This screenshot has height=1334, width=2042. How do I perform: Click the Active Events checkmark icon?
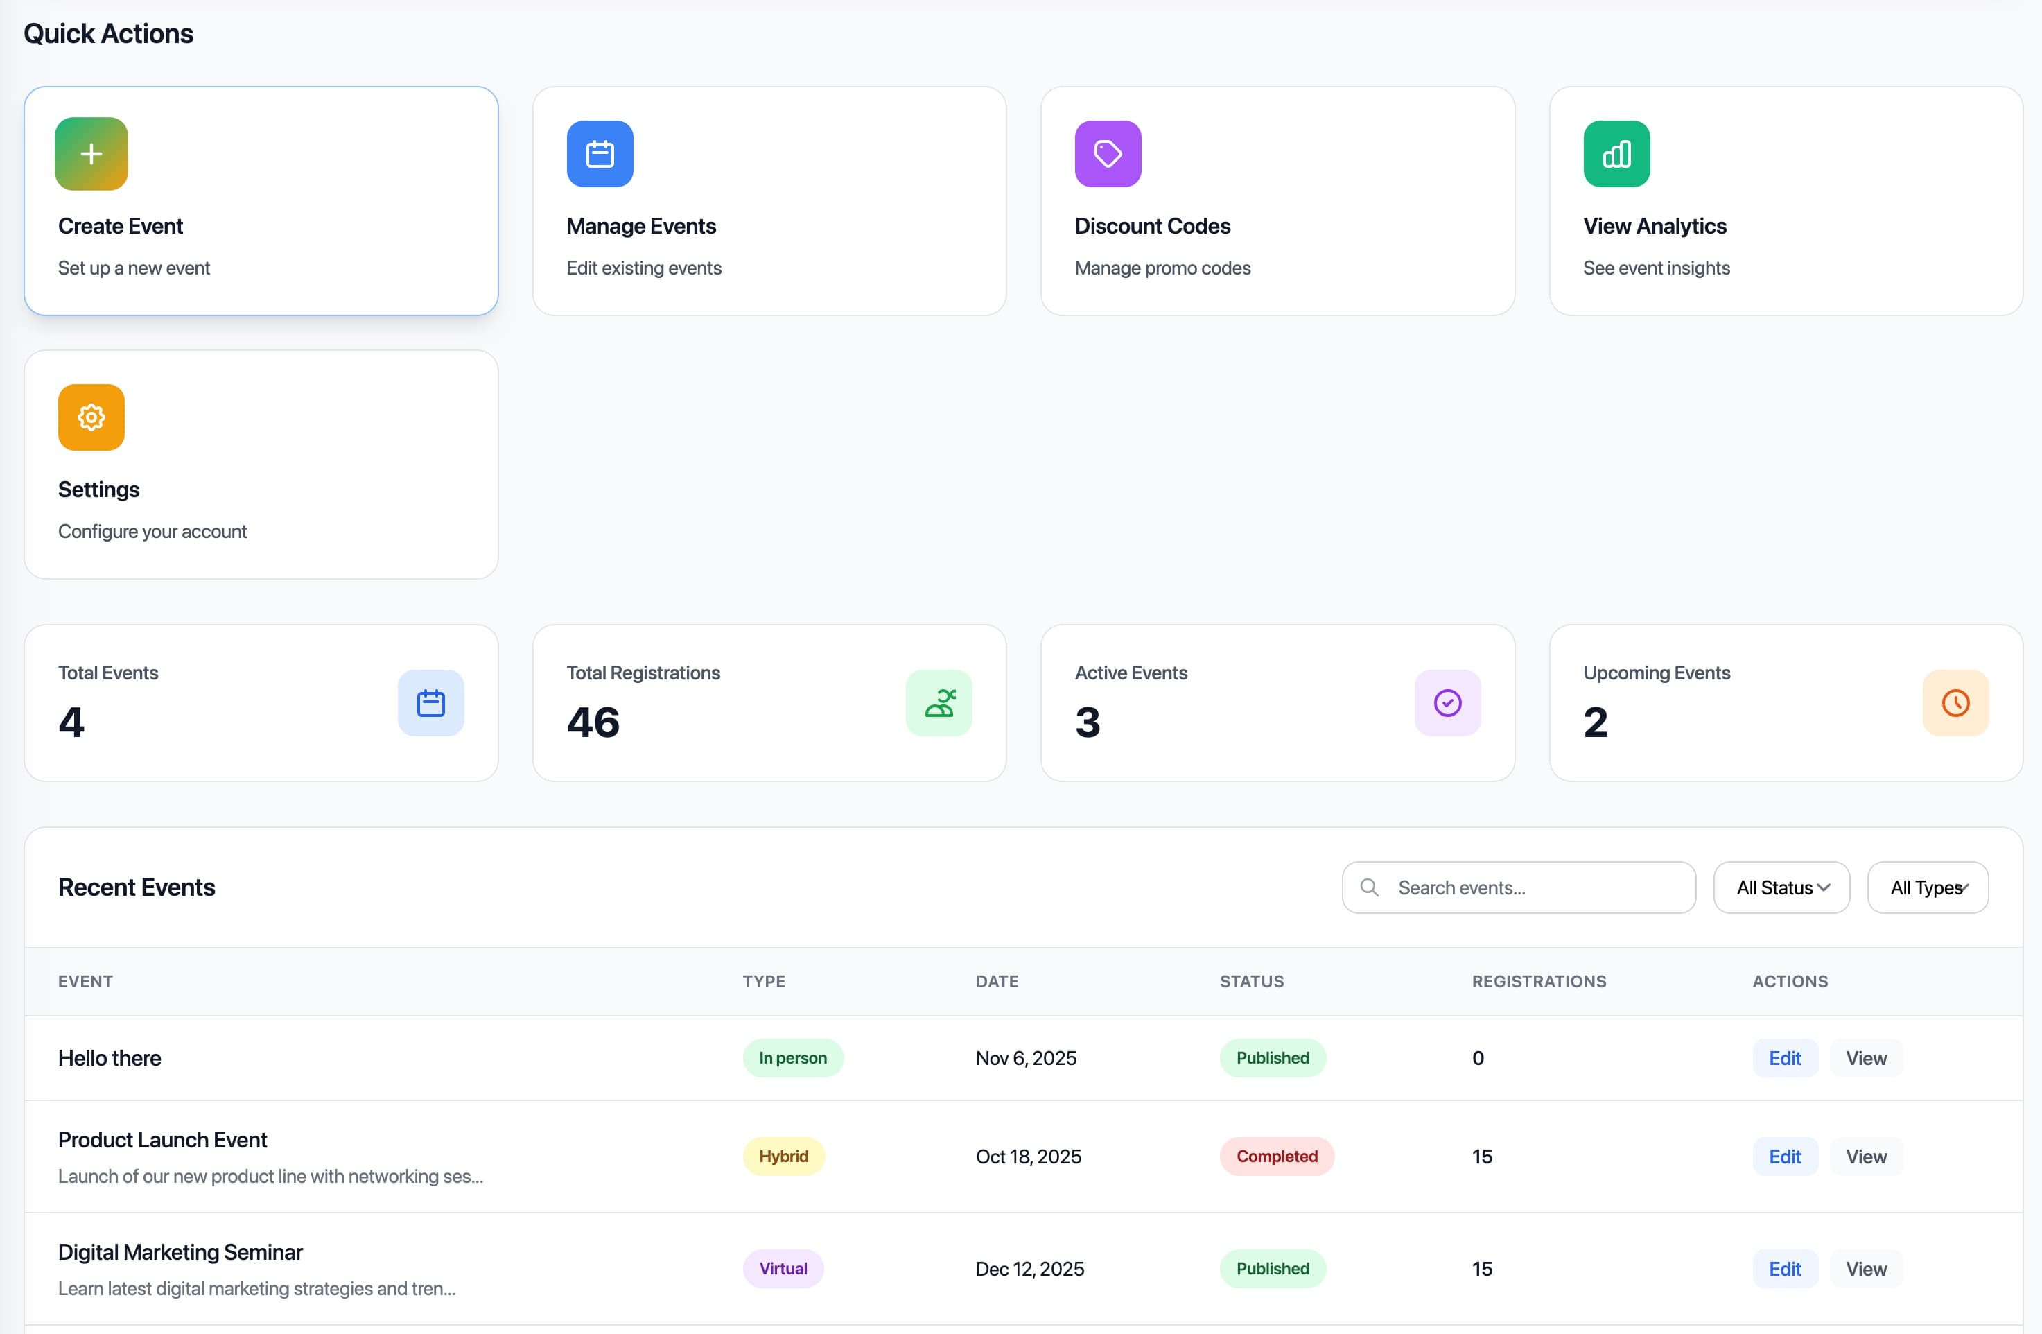click(x=1447, y=703)
